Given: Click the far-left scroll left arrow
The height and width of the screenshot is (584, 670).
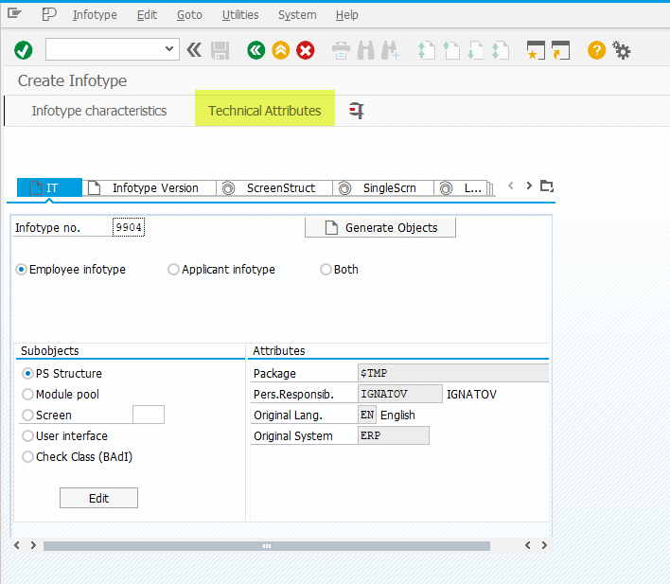Looking at the screenshot, I should point(17,545).
